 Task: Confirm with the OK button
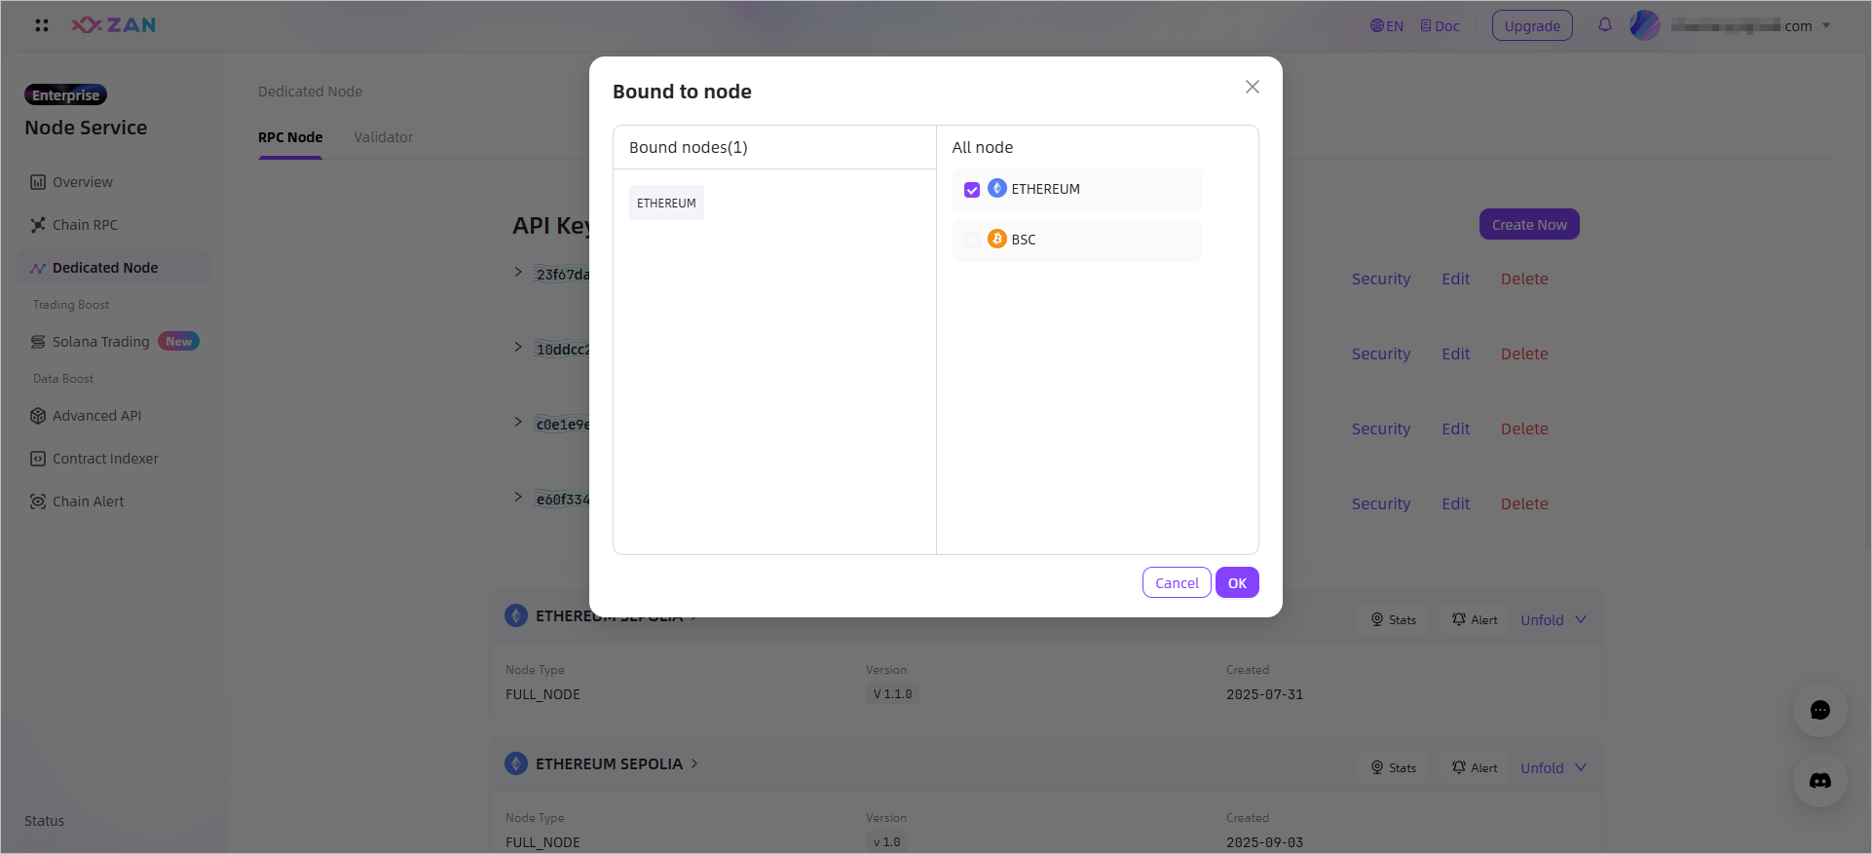point(1237,583)
